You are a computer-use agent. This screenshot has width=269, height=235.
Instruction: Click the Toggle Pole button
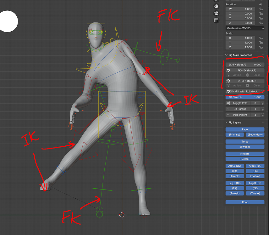238,103
